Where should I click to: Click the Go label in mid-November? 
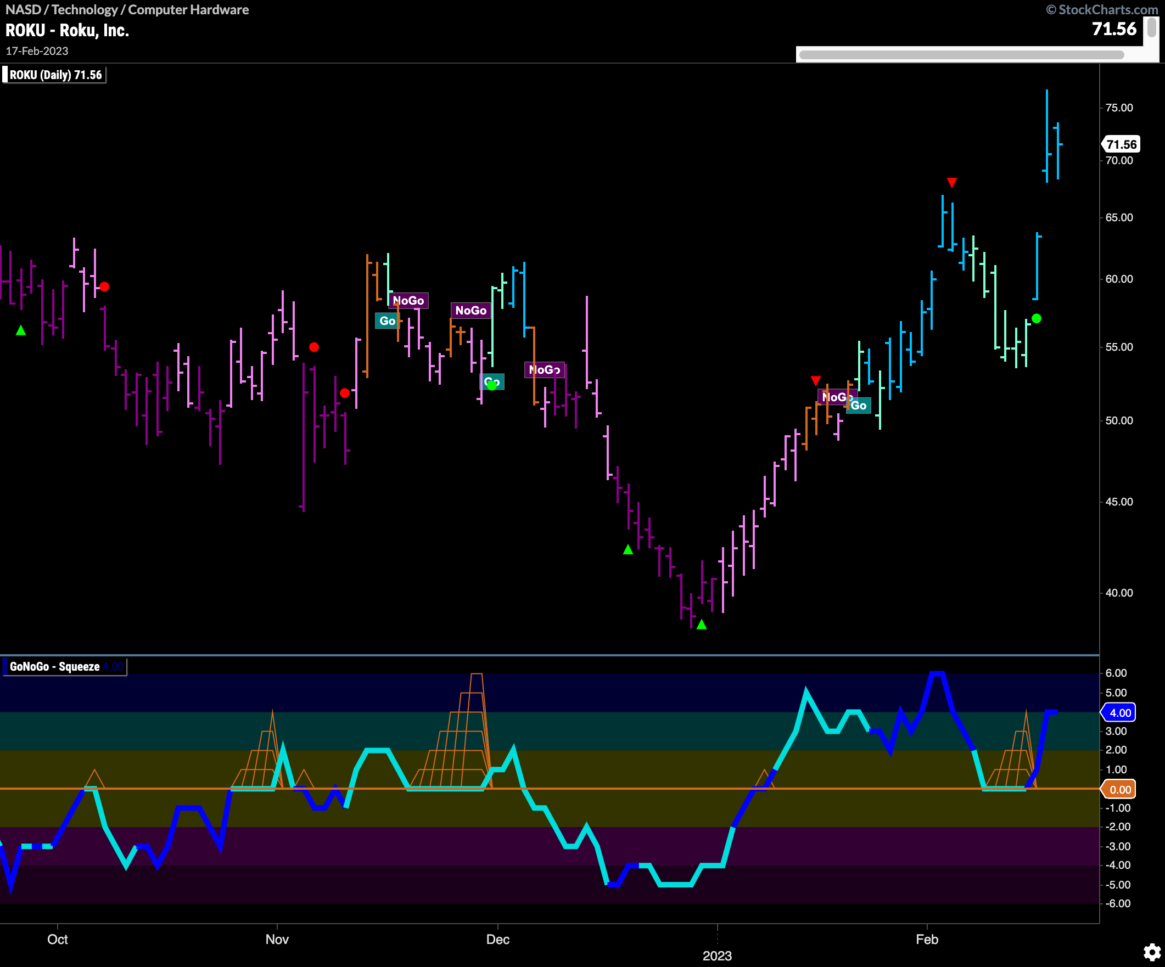tap(387, 321)
